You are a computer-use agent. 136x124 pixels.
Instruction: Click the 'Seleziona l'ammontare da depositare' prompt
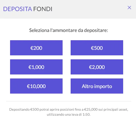(x=69, y=30)
